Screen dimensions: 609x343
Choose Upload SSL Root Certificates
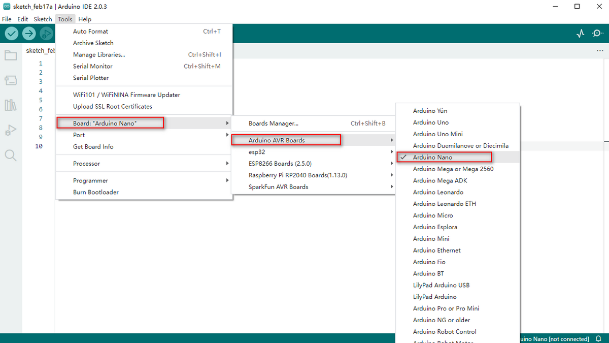point(144,107)
